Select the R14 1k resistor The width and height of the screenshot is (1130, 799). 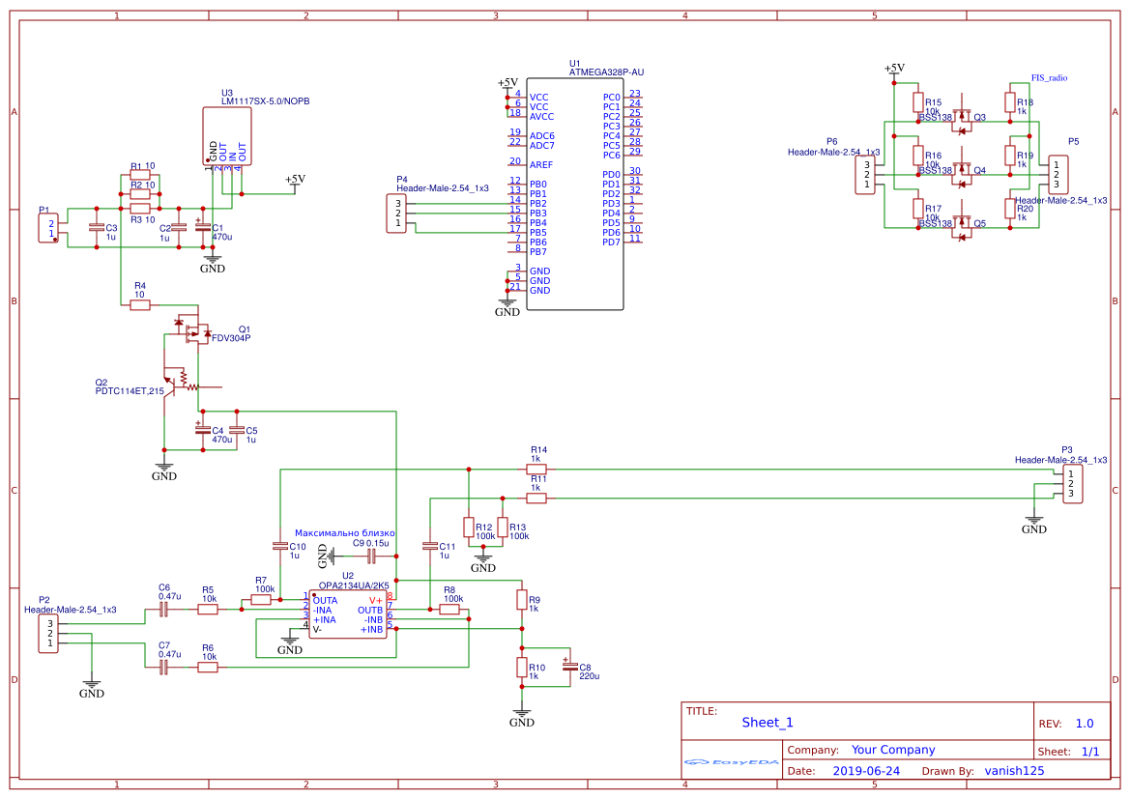click(x=536, y=470)
